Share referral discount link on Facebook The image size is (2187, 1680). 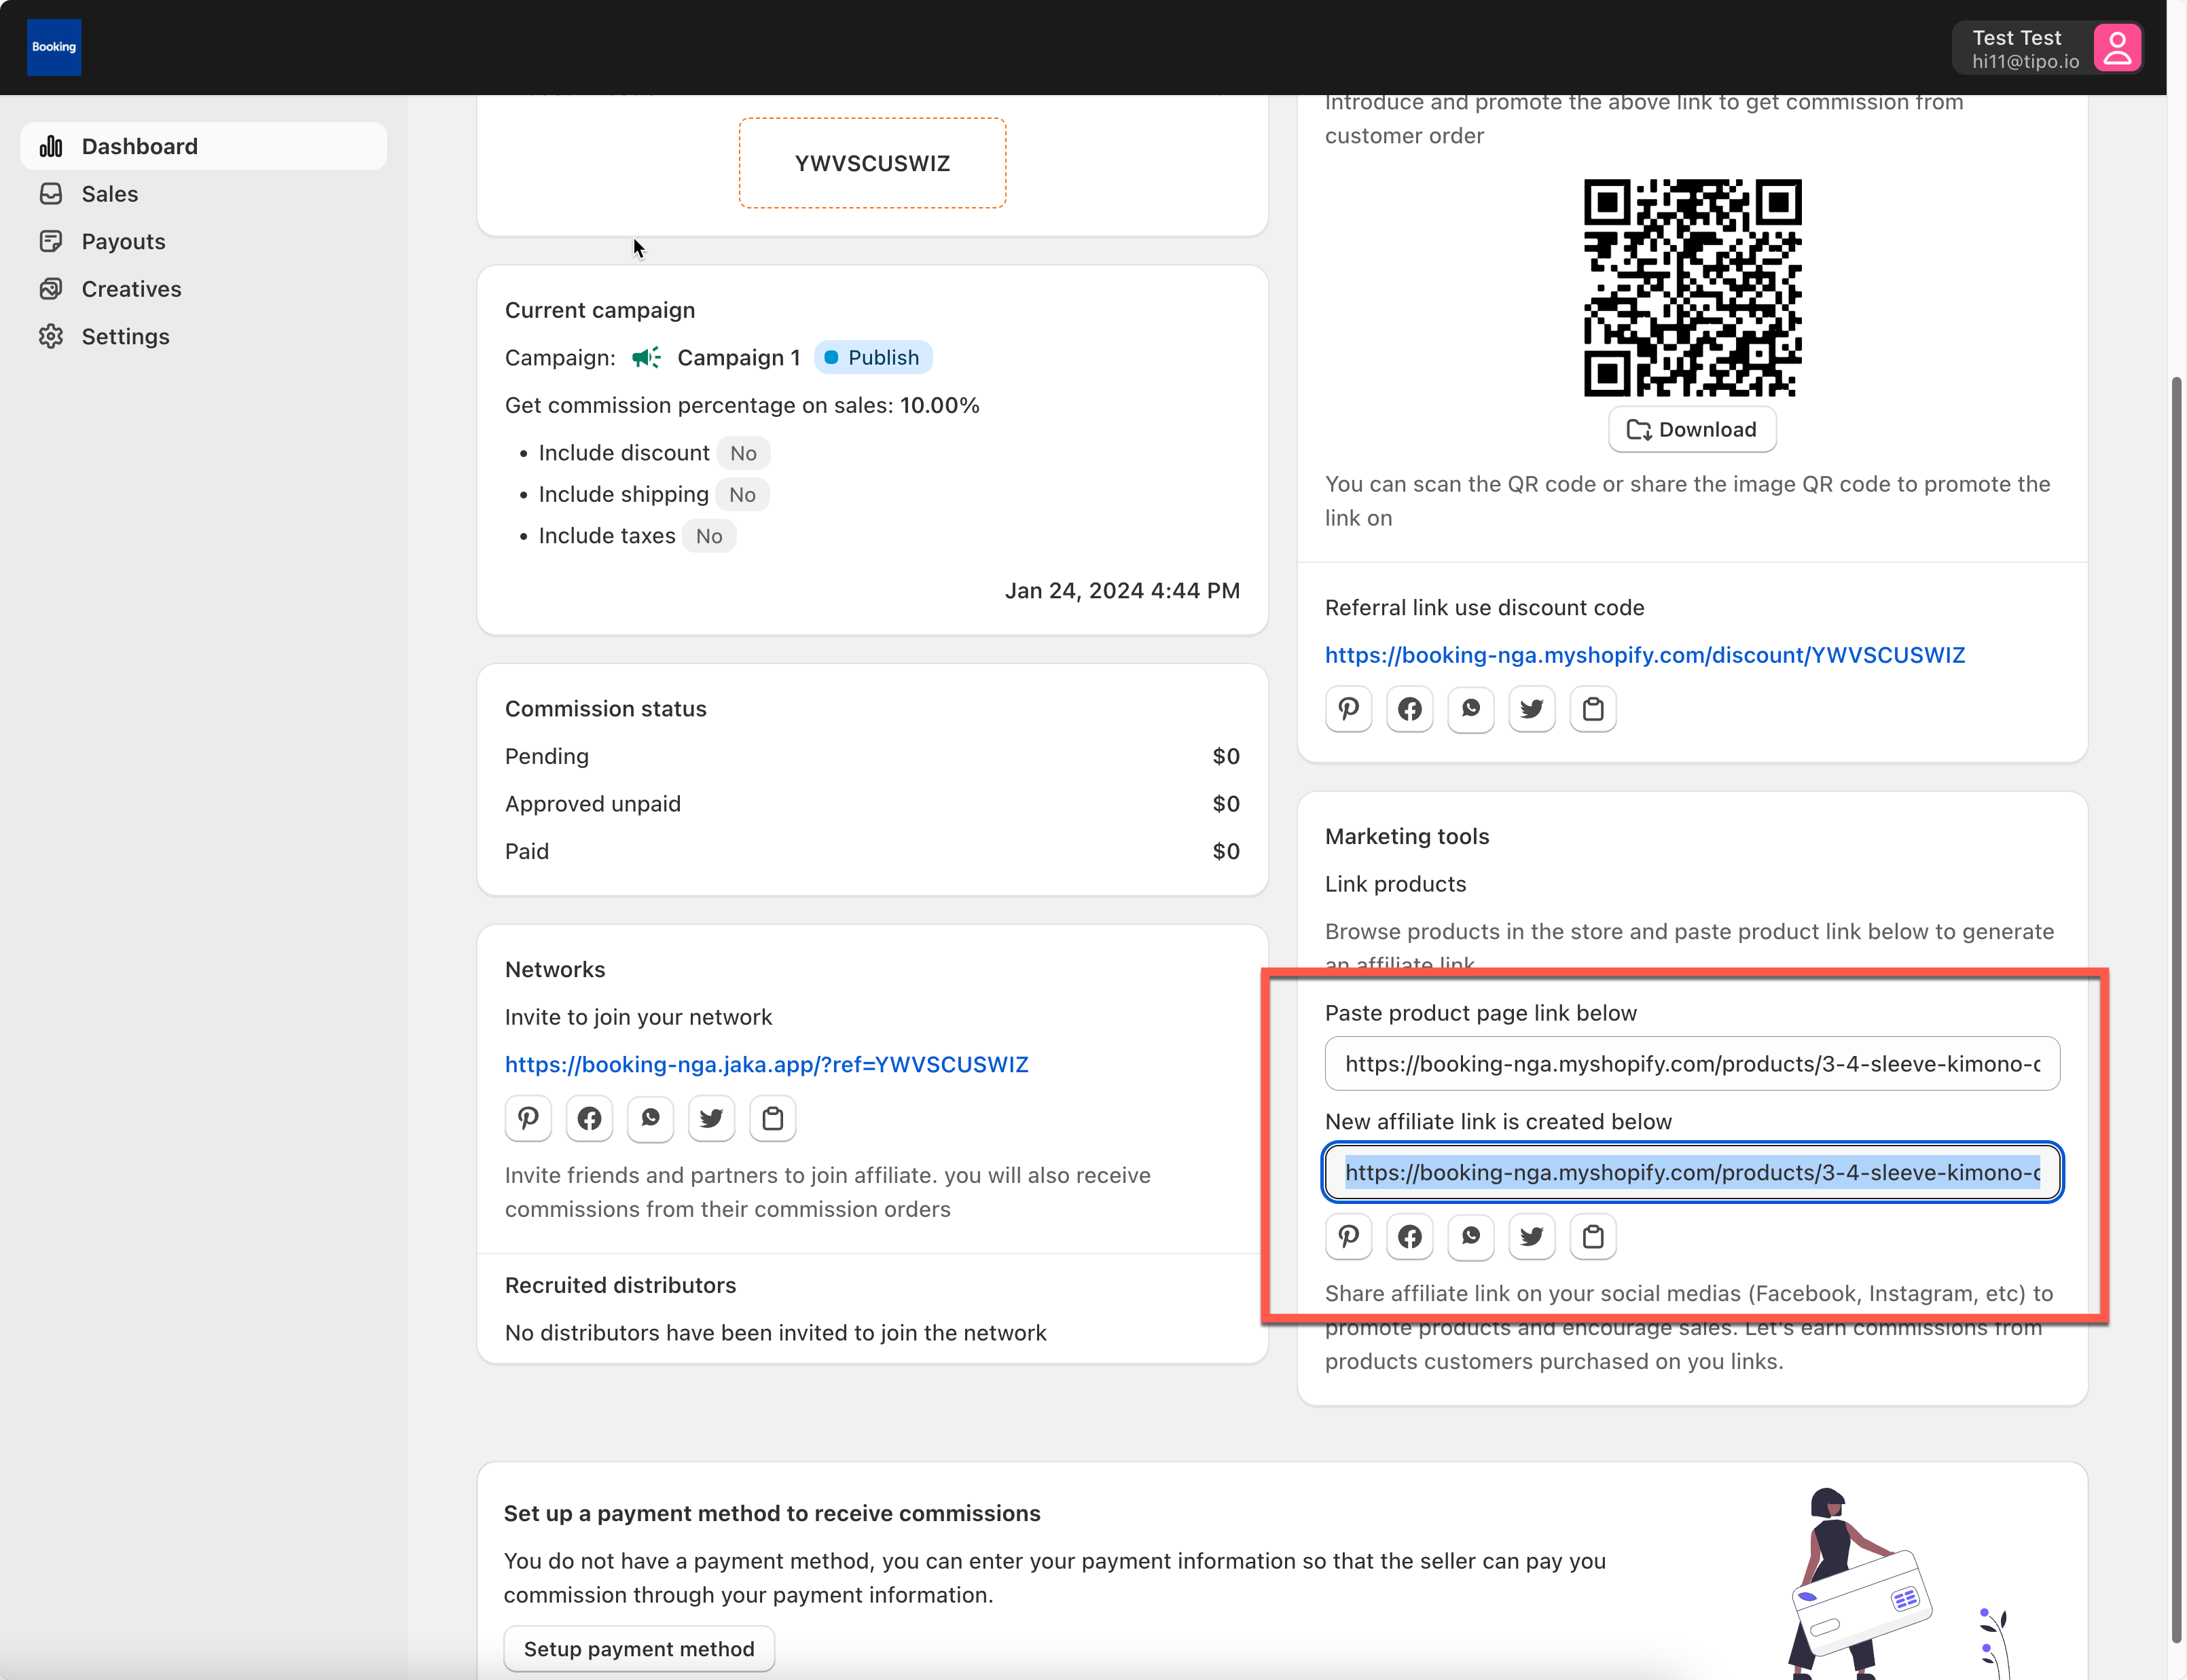click(1409, 709)
